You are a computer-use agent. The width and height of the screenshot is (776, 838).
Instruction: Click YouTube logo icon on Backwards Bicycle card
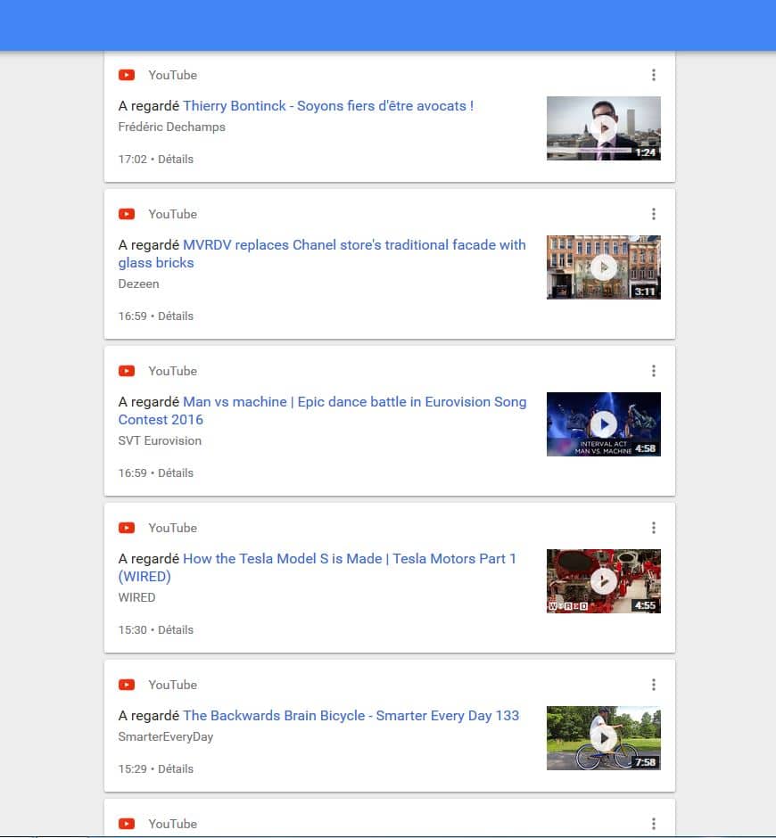(x=127, y=686)
